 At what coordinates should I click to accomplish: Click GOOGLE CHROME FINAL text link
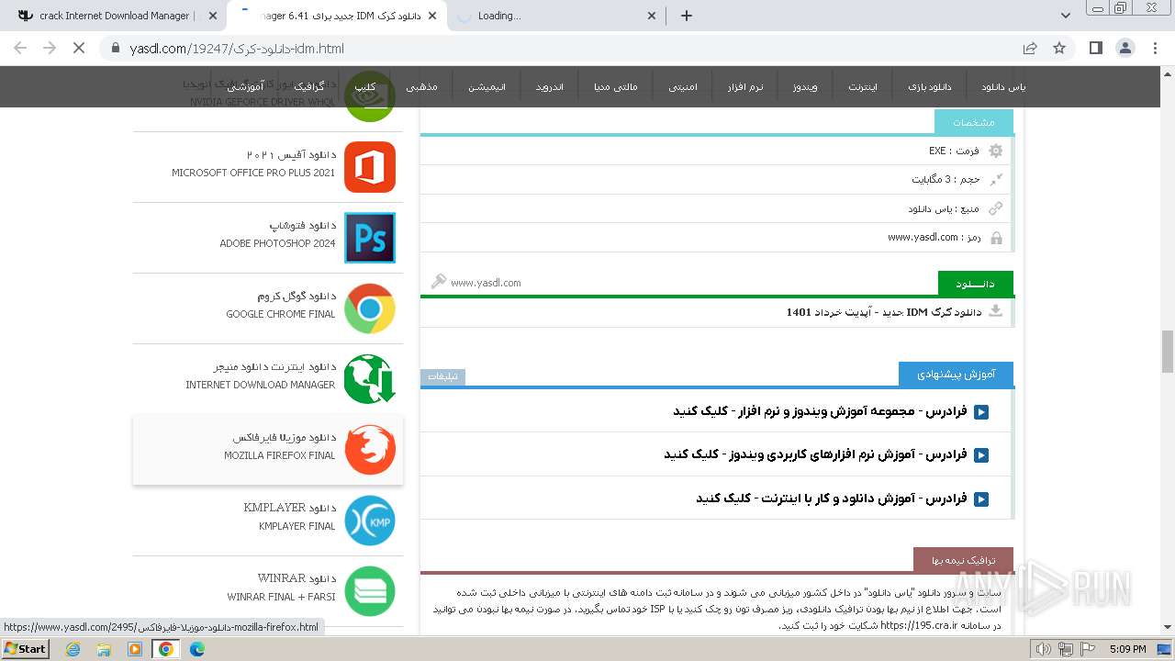281,314
